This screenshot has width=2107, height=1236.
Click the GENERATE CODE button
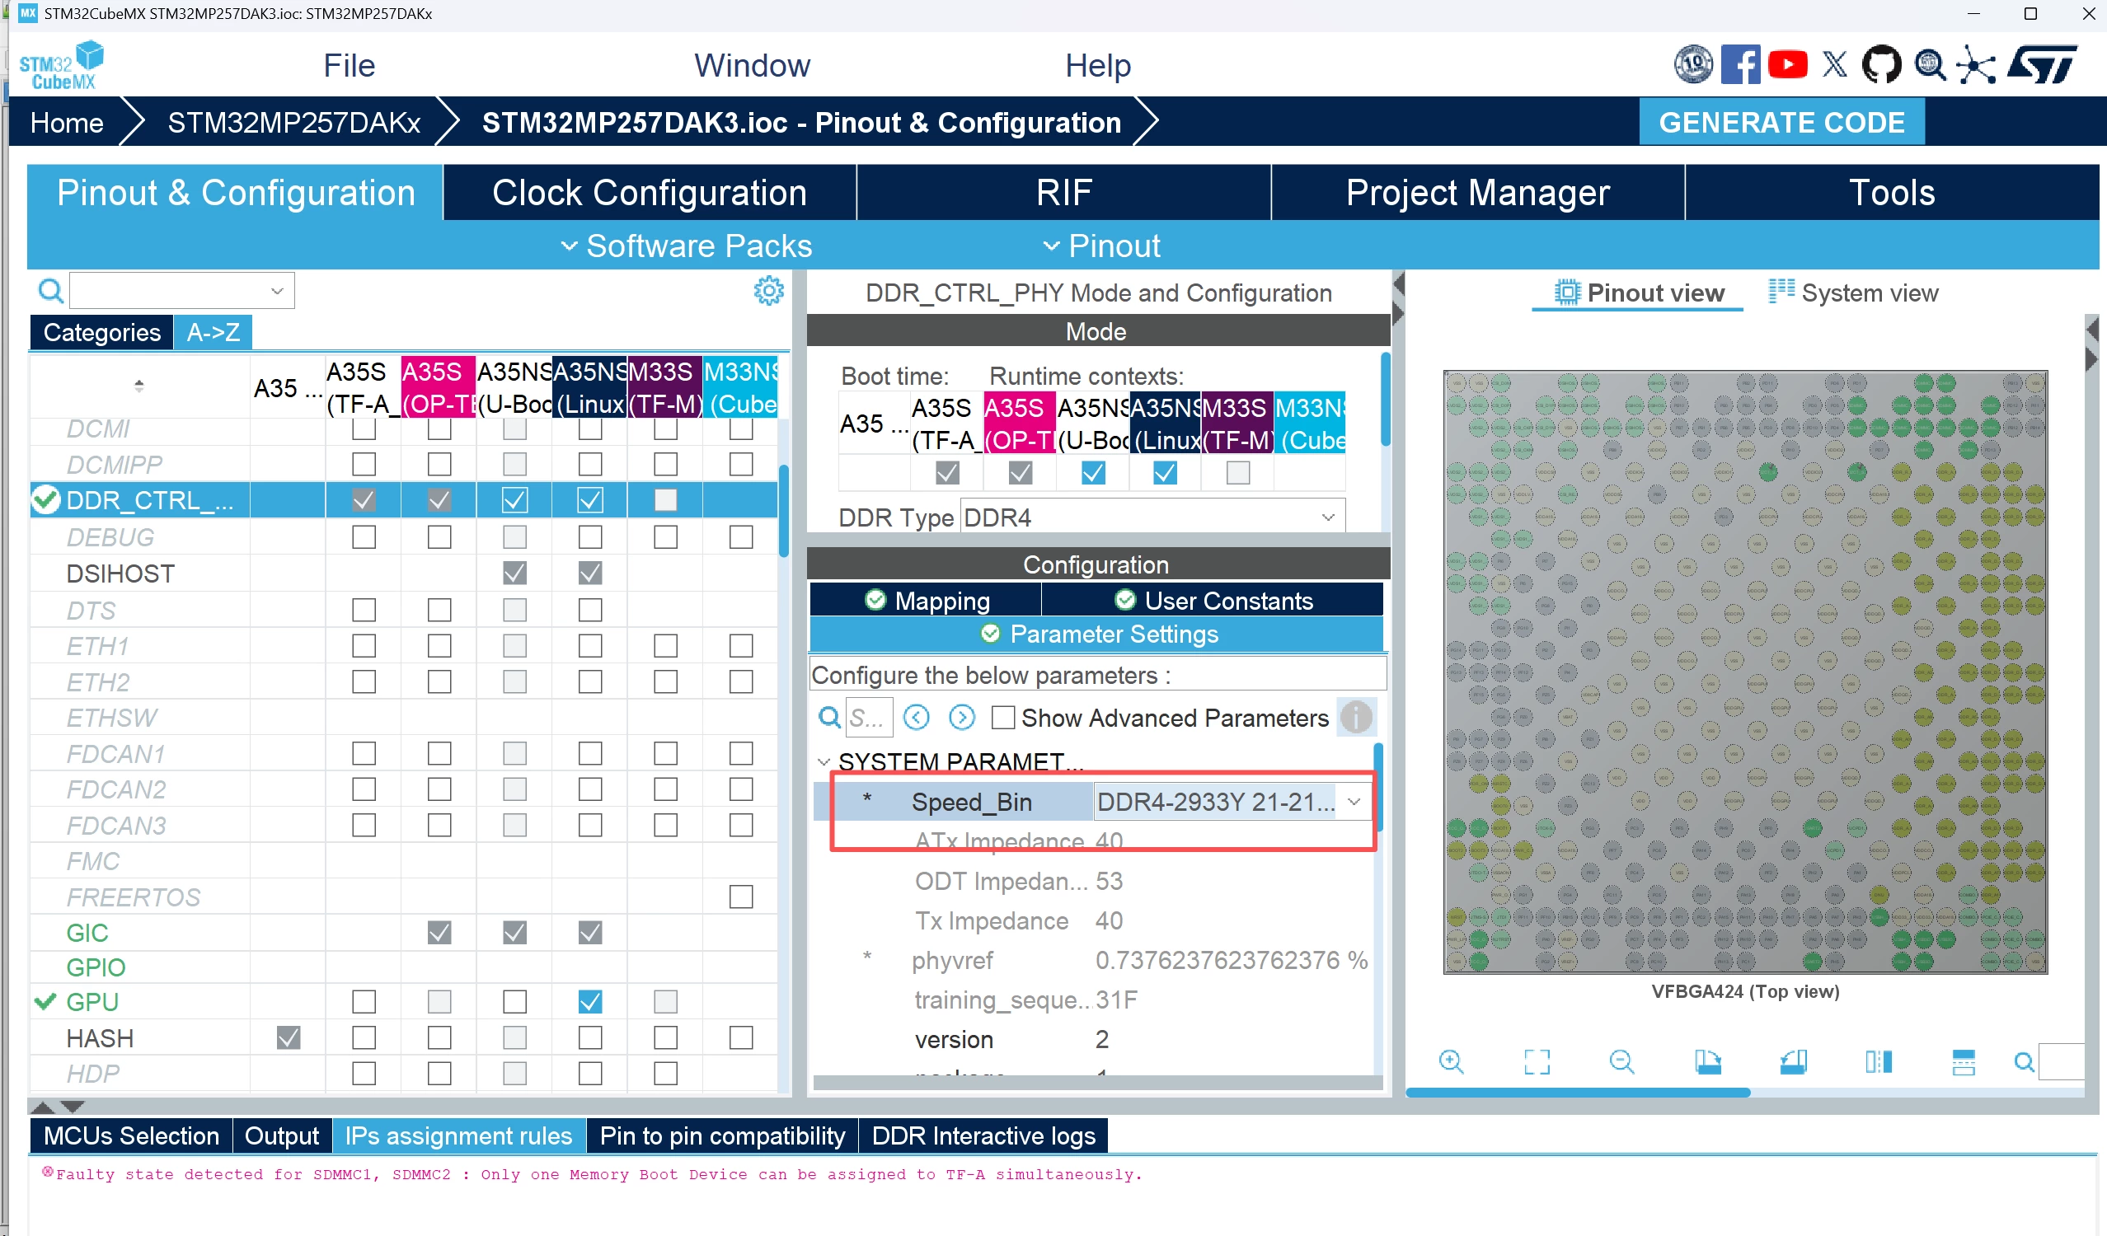[x=1781, y=122]
